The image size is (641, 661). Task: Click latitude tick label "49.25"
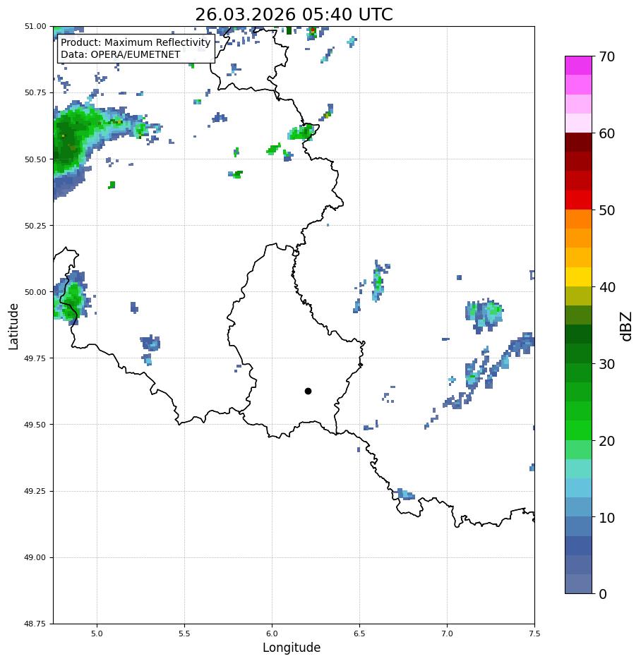click(x=35, y=491)
